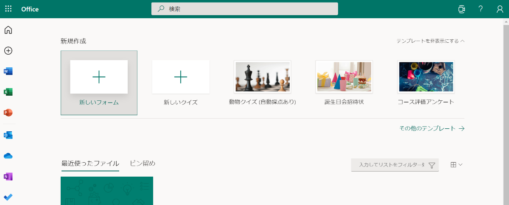Select the 最近使ったファイル tab
Image resolution: width=509 pixels, height=205 pixels.
click(x=90, y=163)
